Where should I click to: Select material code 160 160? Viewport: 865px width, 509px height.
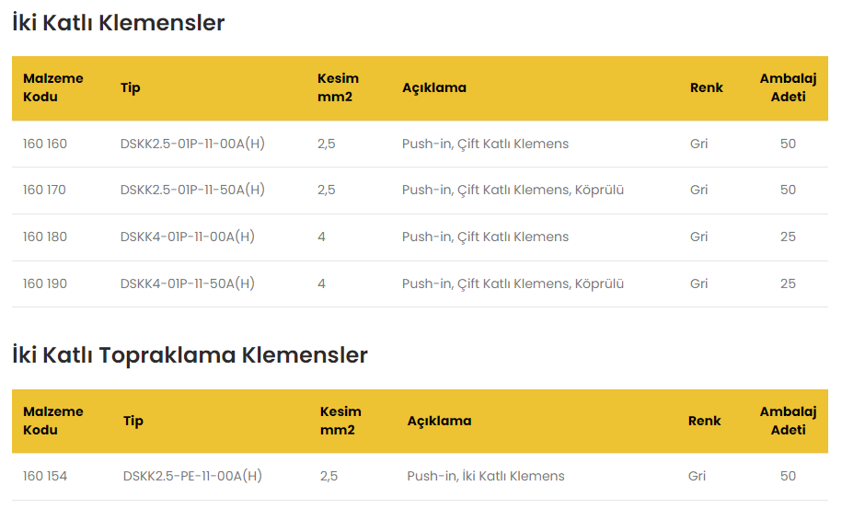pos(45,144)
